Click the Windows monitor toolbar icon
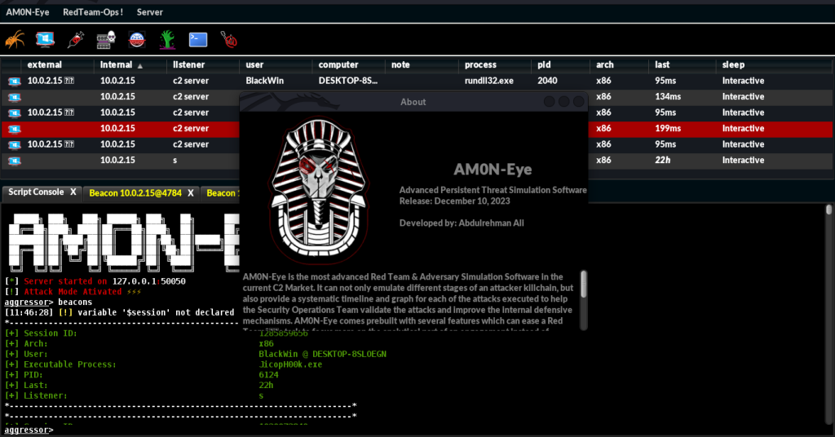The height and width of the screenshot is (437, 835). pyautogui.click(x=46, y=40)
